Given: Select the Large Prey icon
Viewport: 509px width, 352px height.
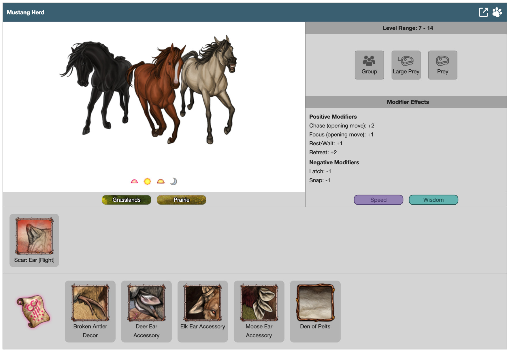Looking at the screenshot, I should (x=406, y=65).
